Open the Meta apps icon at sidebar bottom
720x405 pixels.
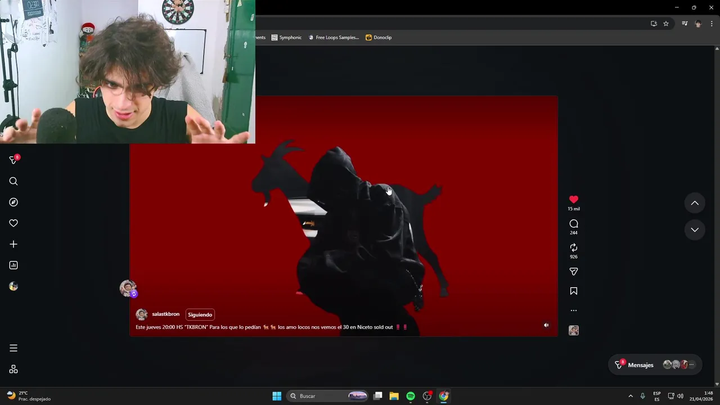[13, 370]
